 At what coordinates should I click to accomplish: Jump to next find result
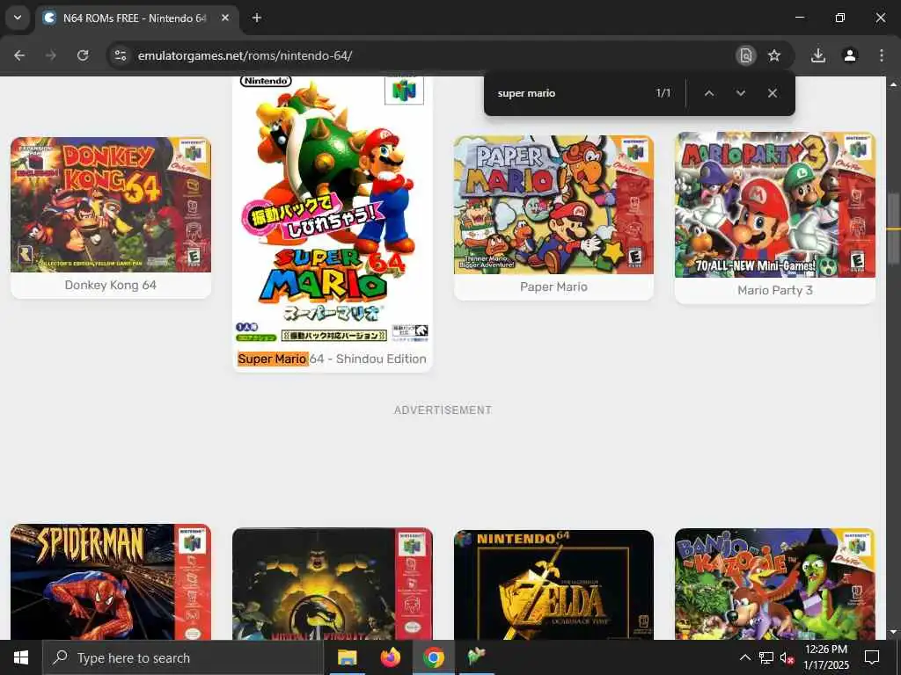(x=741, y=93)
